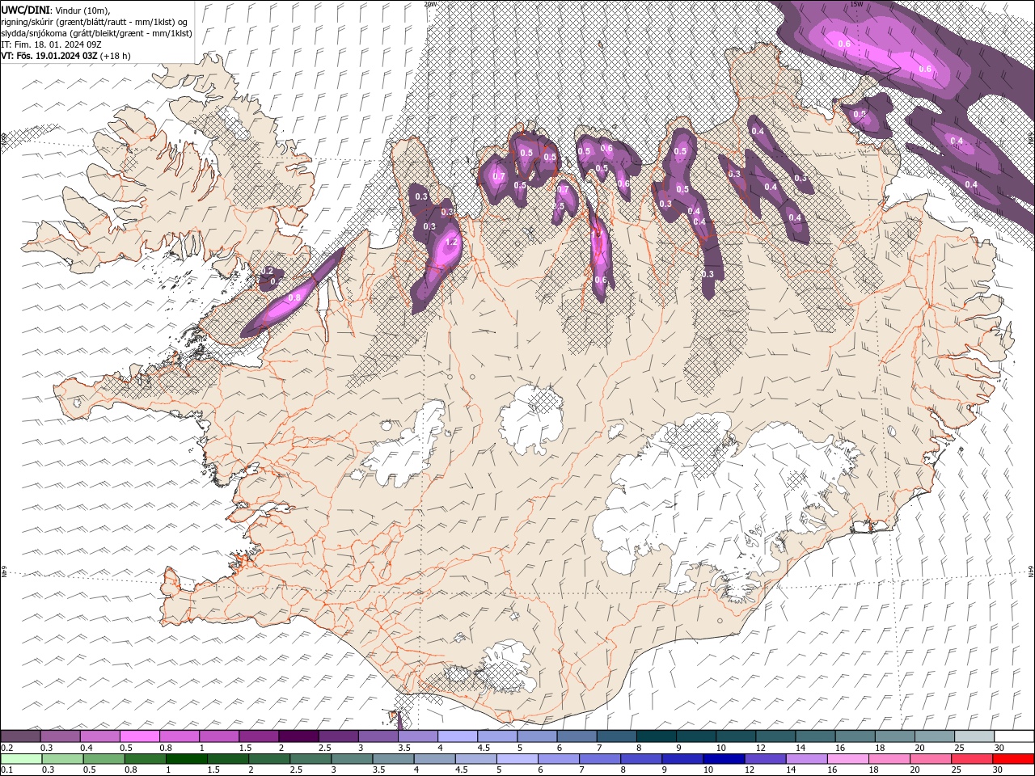
Task: Click the 0.1 label under the bottom scale
Action: click(6, 770)
